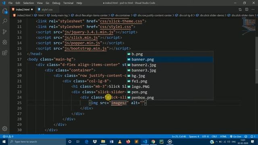The image size is (258, 145).
Task: Click js/jquery-3.4.1.min.js link on line 12
Action: [x=89, y=32]
